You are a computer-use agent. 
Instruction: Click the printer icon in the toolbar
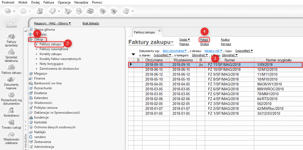(90, 11)
